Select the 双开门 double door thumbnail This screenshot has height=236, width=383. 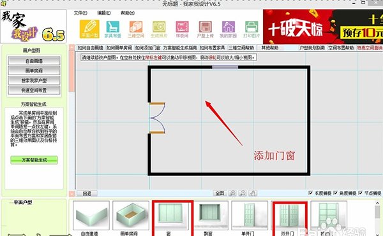pyautogui.click(x=289, y=218)
